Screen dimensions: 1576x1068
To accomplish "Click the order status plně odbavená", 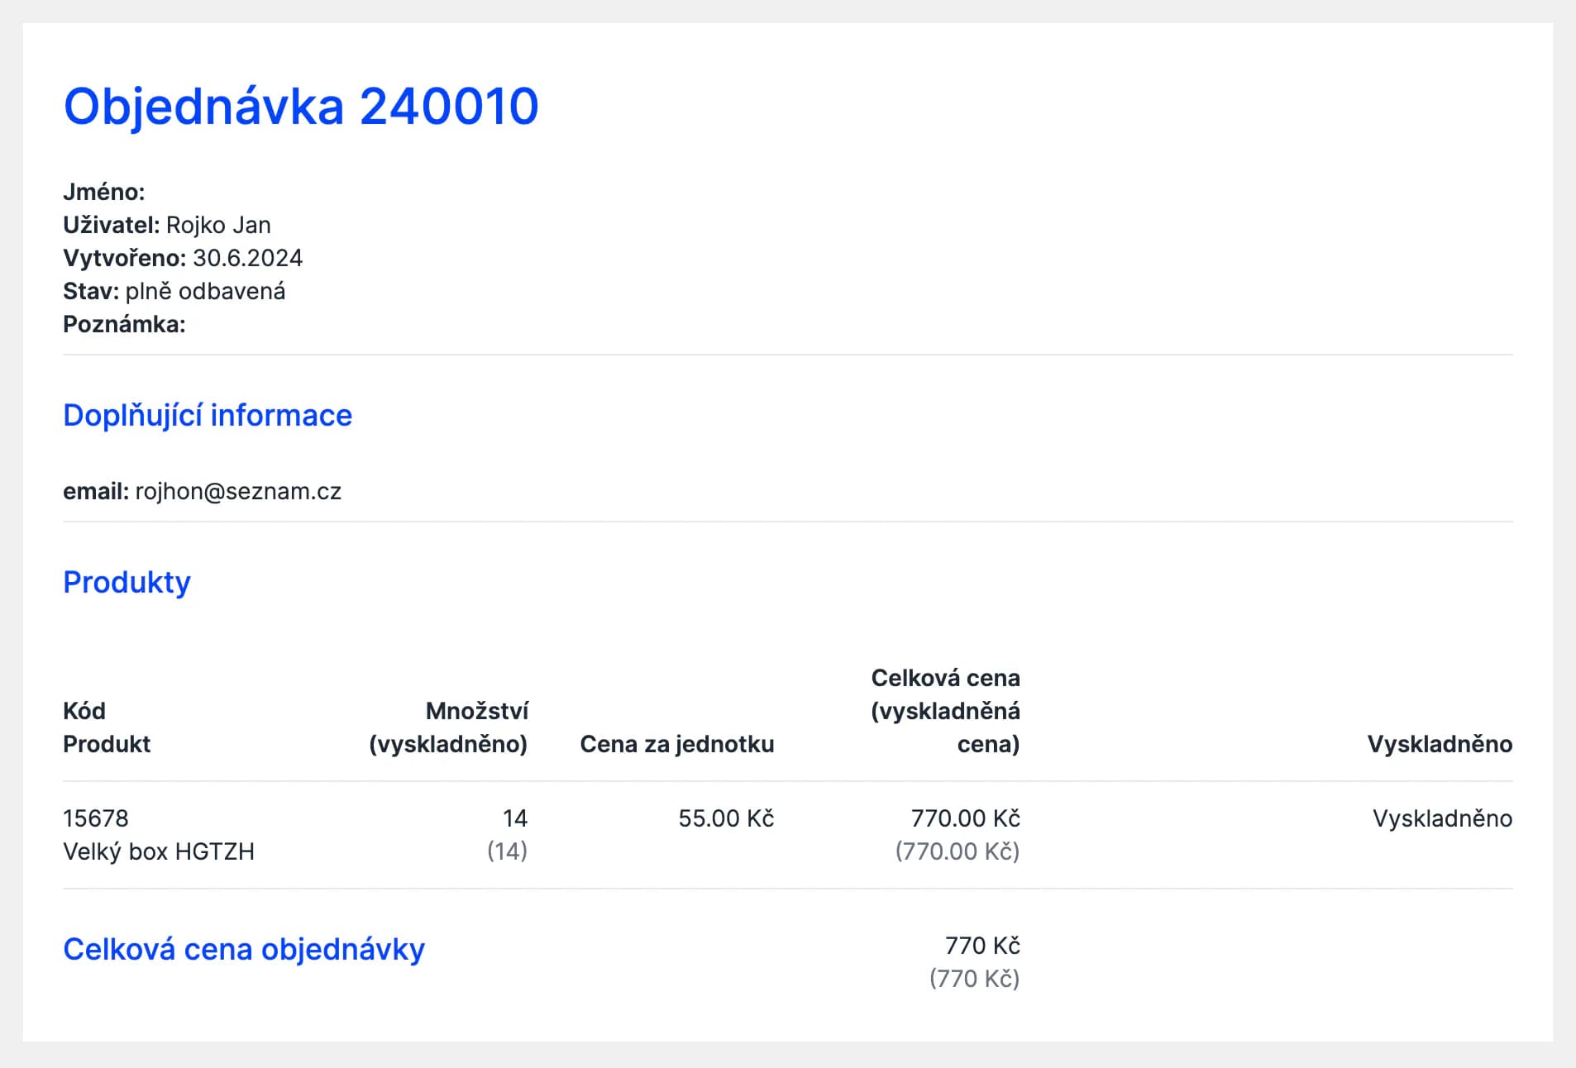I will 205,291.
